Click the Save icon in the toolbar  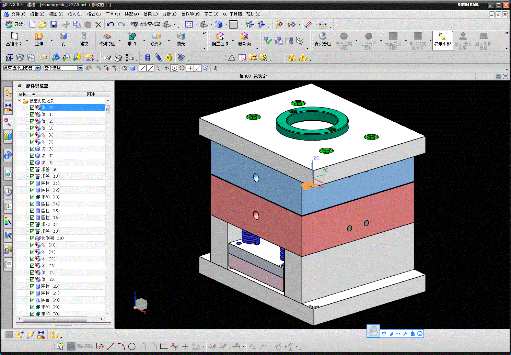coord(54,24)
